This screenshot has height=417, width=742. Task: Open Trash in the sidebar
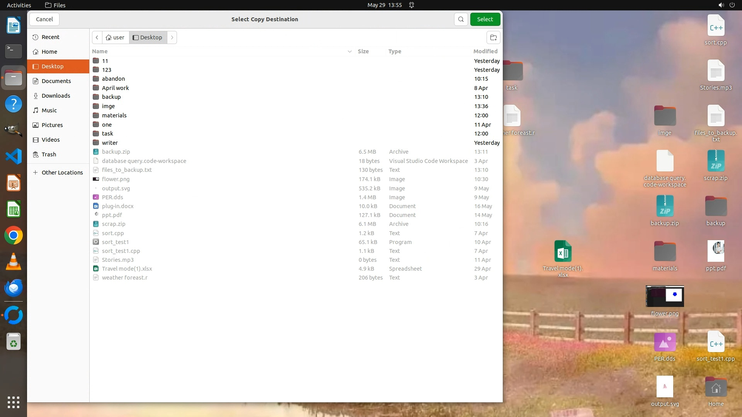point(49,154)
